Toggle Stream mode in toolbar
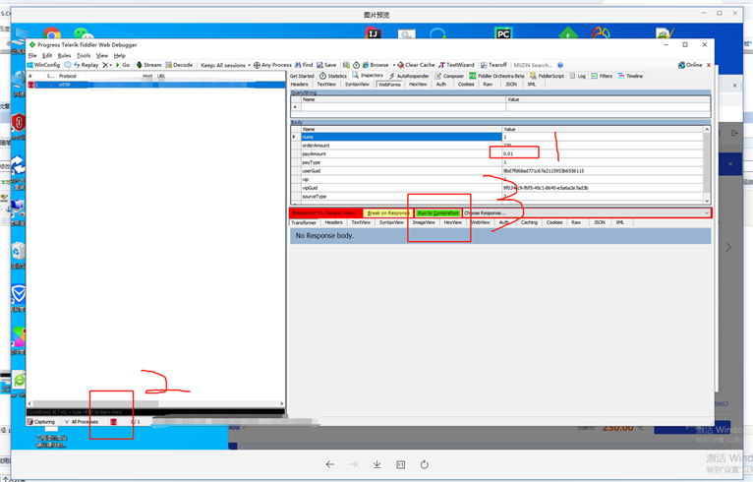753x482 pixels. click(148, 65)
